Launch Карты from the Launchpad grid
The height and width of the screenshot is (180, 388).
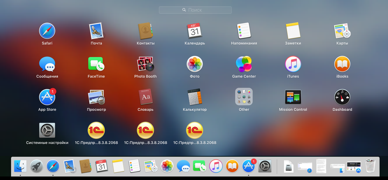coord(342,31)
